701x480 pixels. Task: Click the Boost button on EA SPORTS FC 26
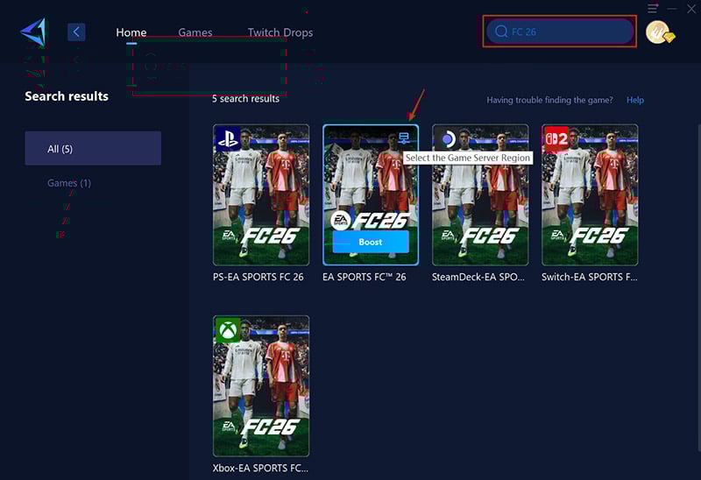click(371, 242)
